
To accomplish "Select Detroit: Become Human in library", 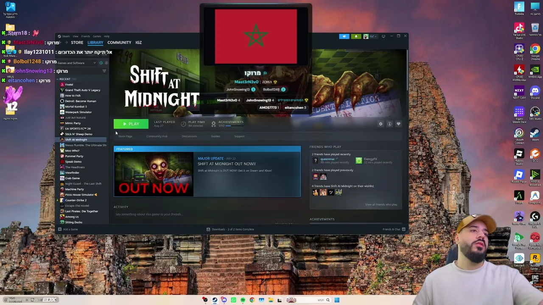I will [80, 101].
